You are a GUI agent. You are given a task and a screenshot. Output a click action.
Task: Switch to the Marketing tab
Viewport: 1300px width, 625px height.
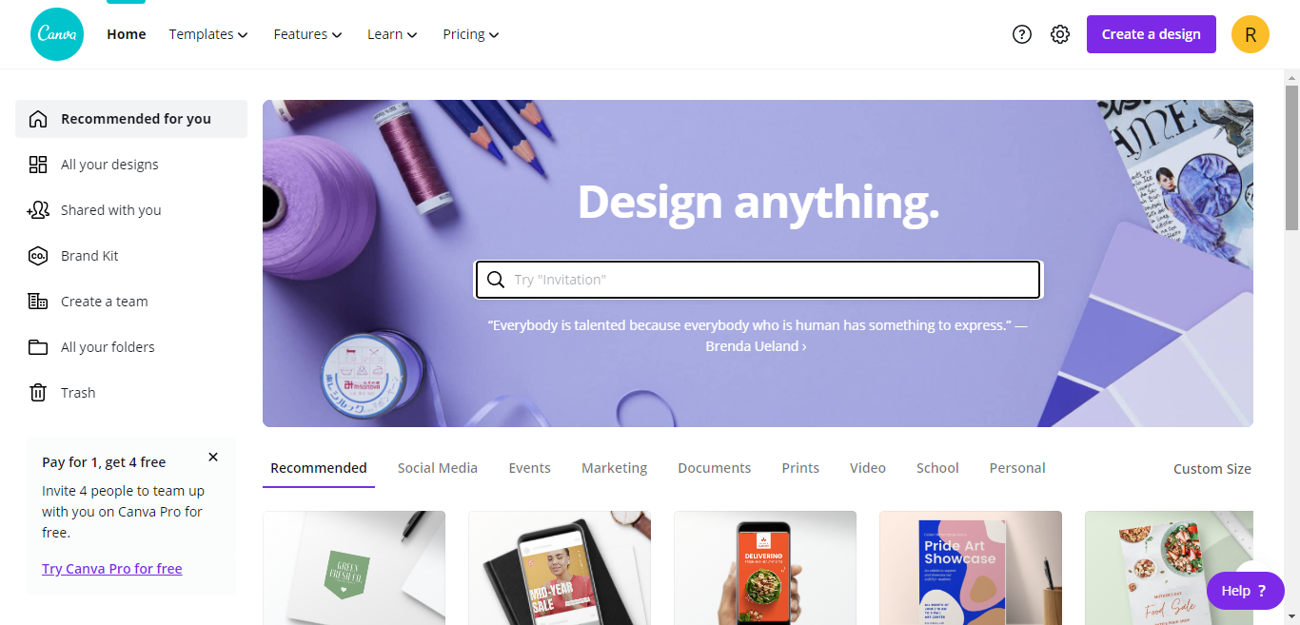coord(615,468)
